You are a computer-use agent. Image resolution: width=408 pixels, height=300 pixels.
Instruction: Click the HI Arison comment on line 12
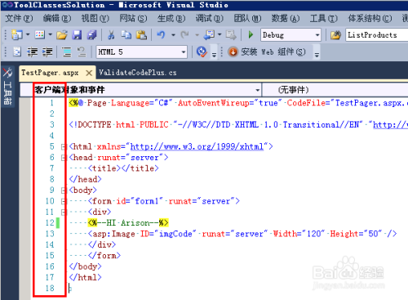128,223
